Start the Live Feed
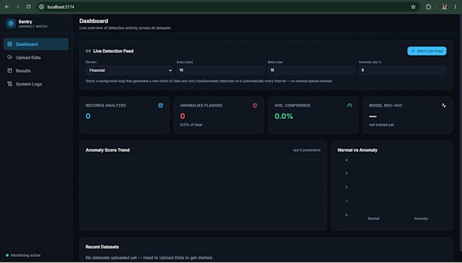 click(x=427, y=51)
